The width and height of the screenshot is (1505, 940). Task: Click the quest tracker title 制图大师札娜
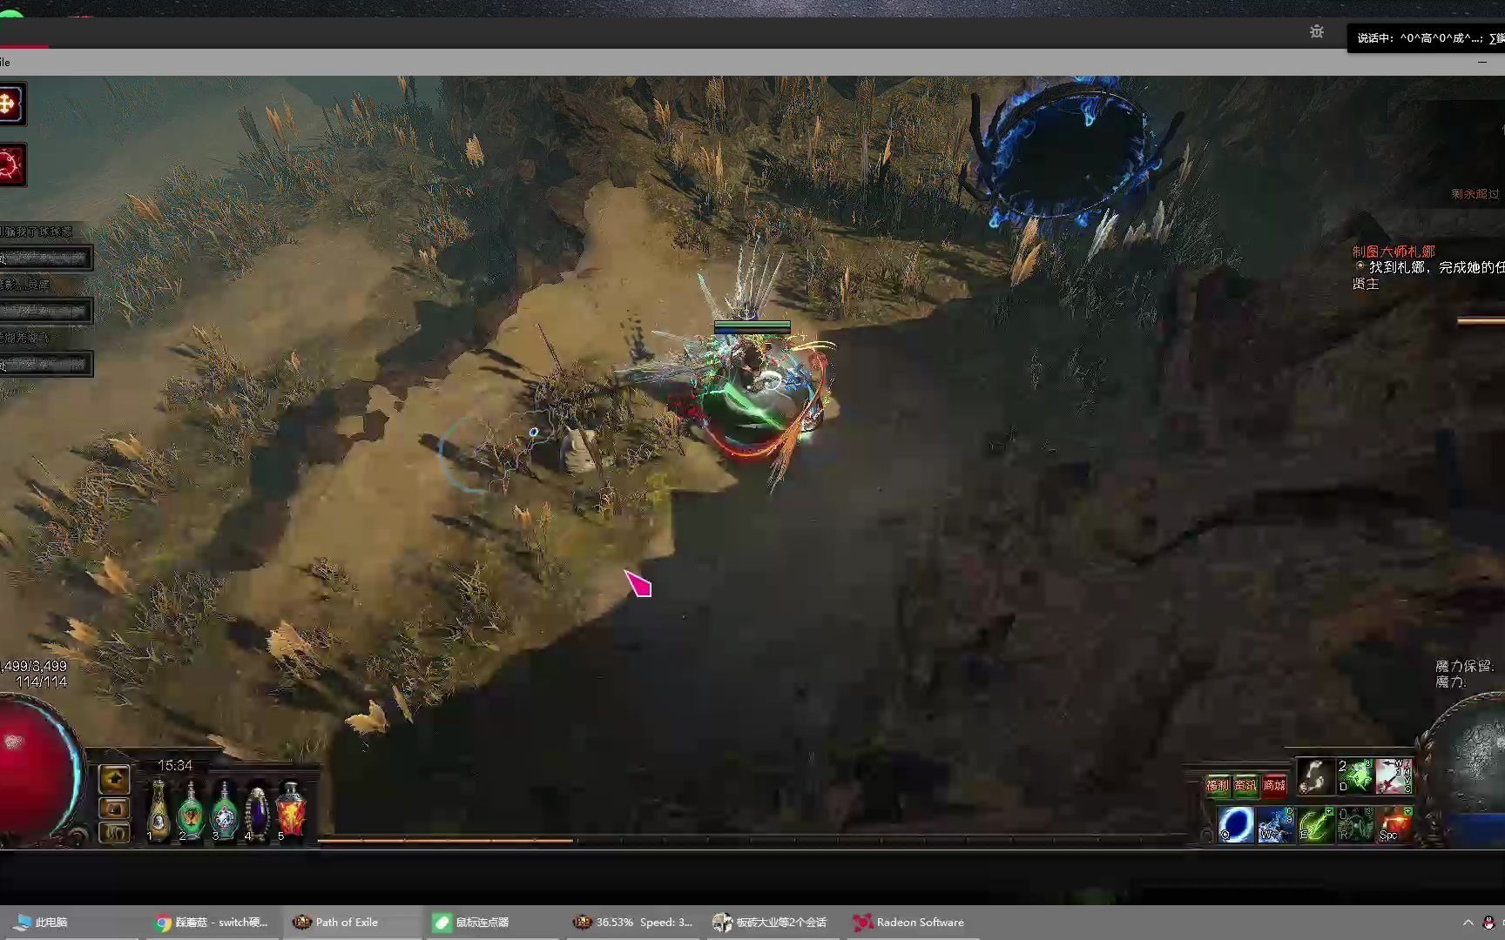(x=1394, y=252)
